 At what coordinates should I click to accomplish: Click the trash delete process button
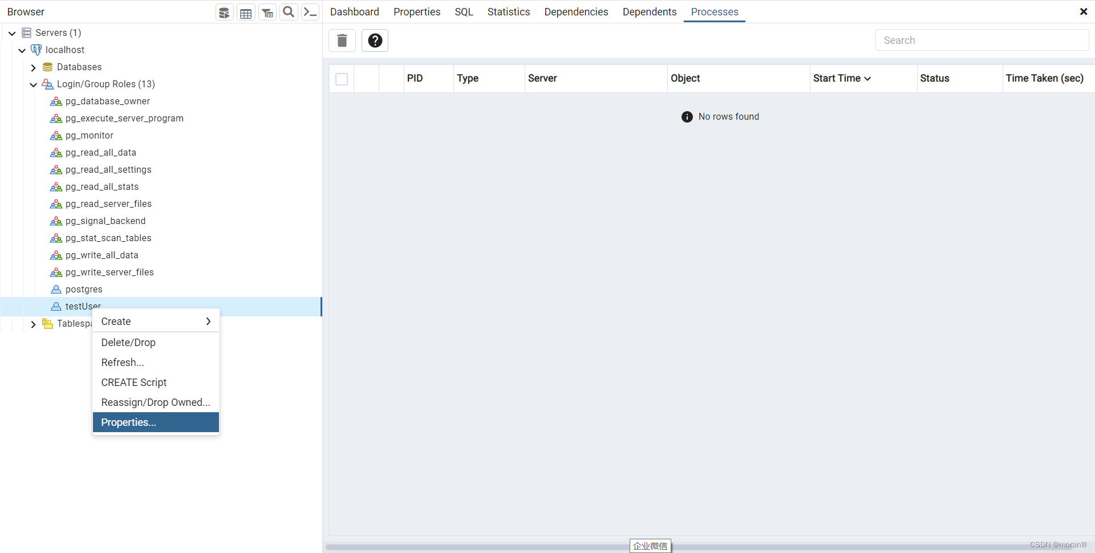pyautogui.click(x=342, y=40)
